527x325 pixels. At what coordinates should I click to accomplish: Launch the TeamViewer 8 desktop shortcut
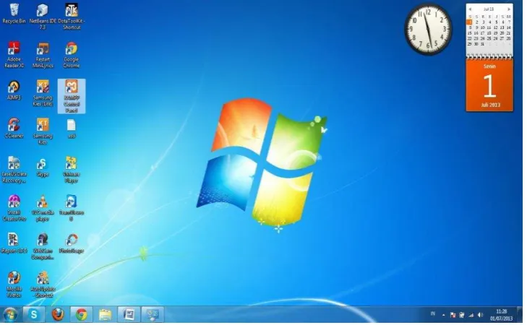point(72,208)
